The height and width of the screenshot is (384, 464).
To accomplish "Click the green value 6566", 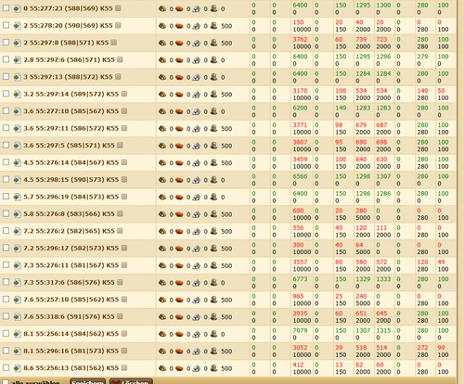I will click(x=300, y=176).
